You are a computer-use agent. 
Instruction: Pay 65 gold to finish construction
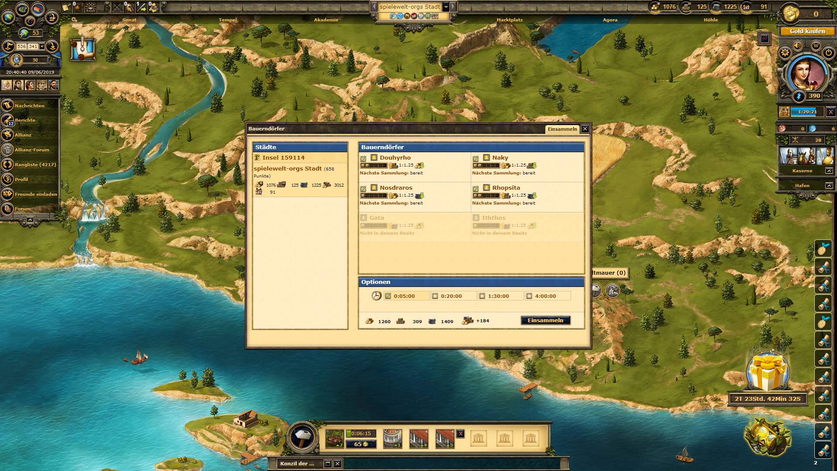361,444
